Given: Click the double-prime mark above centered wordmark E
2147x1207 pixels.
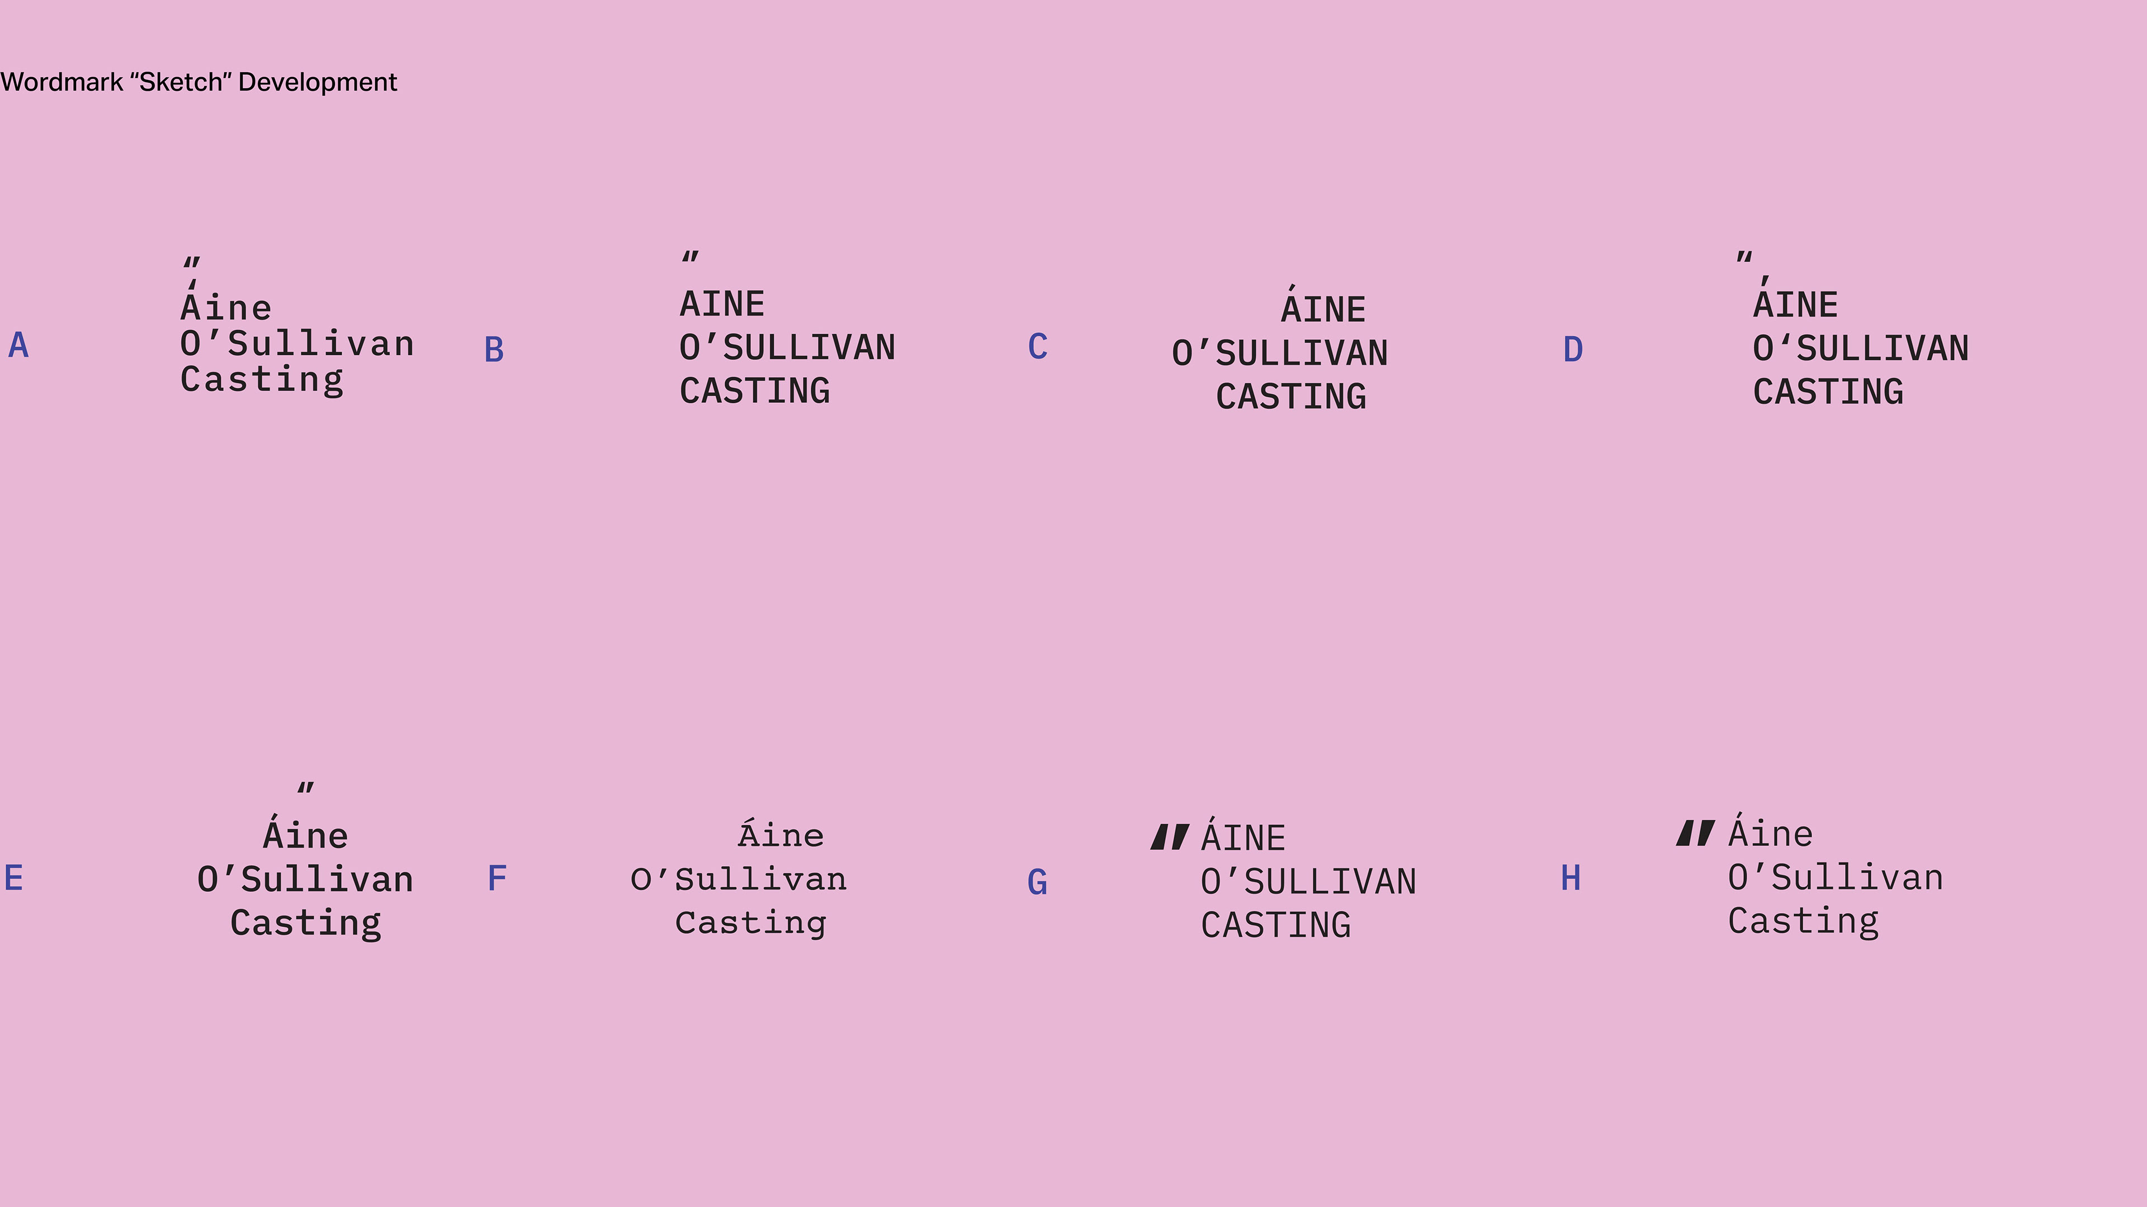Looking at the screenshot, I should point(306,787).
